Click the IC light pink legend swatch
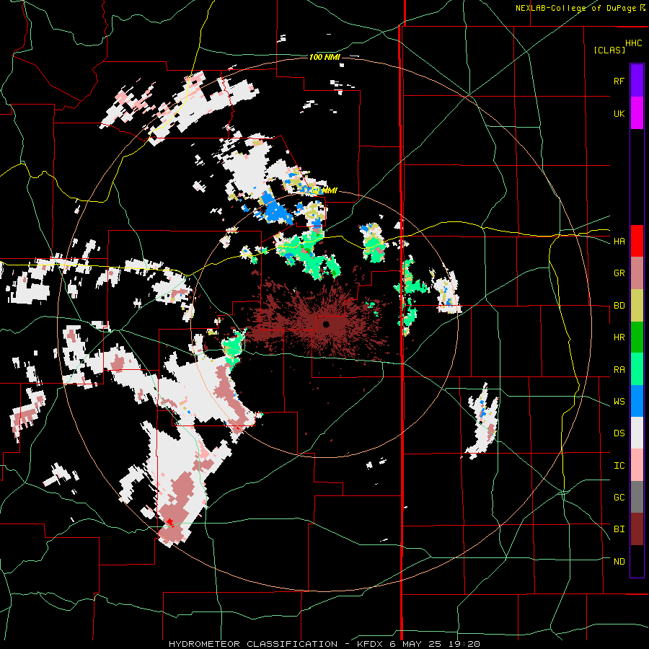649x649 pixels. pyautogui.click(x=637, y=465)
